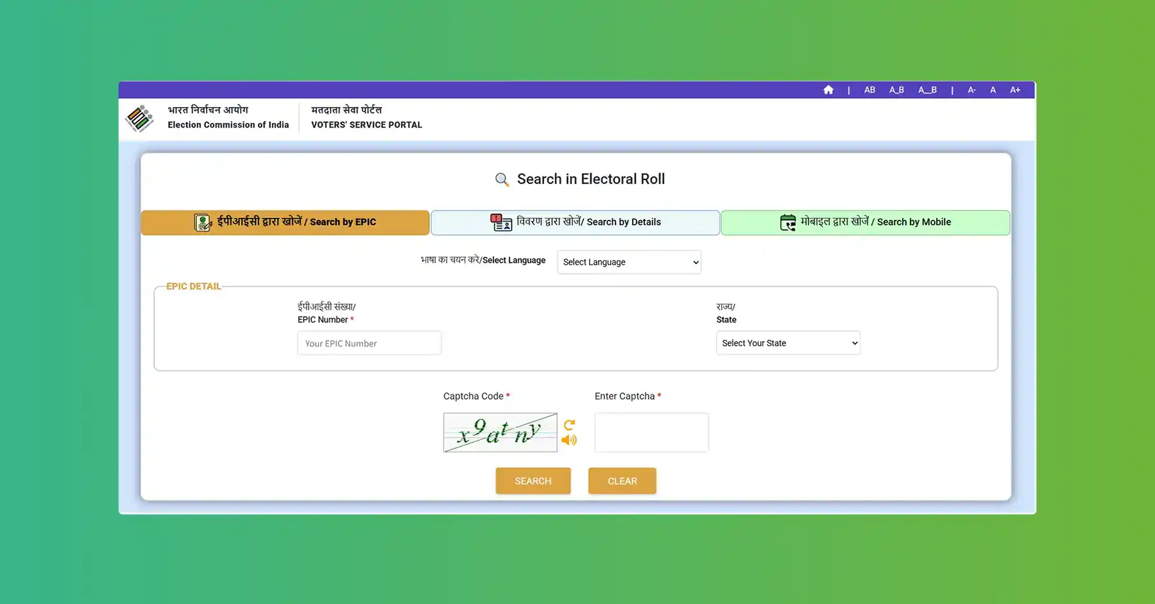1155x604 pixels.
Task: Click the Search by Details ID icon
Action: coord(501,222)
